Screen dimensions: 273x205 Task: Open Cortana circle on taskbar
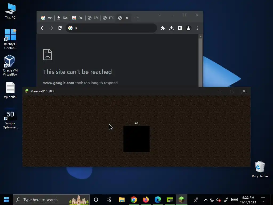tap(96, 200)
